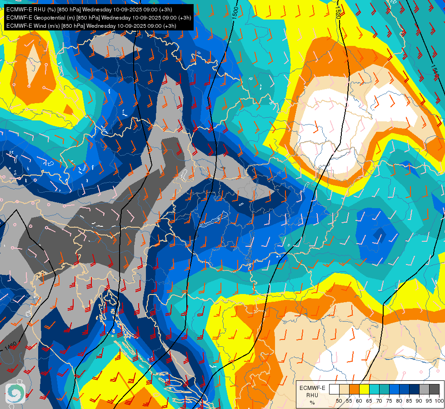
Task: Click the legend tick label 90
Action: click(419, 401)
